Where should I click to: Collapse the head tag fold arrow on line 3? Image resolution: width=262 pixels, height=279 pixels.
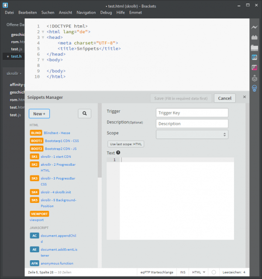click(x=43, y=38)
